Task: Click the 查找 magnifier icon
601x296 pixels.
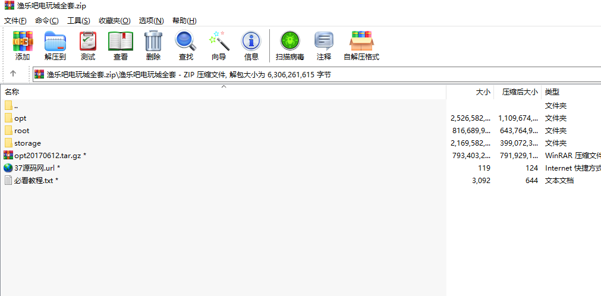Action: pyautogui.click(x=186, y=40)
